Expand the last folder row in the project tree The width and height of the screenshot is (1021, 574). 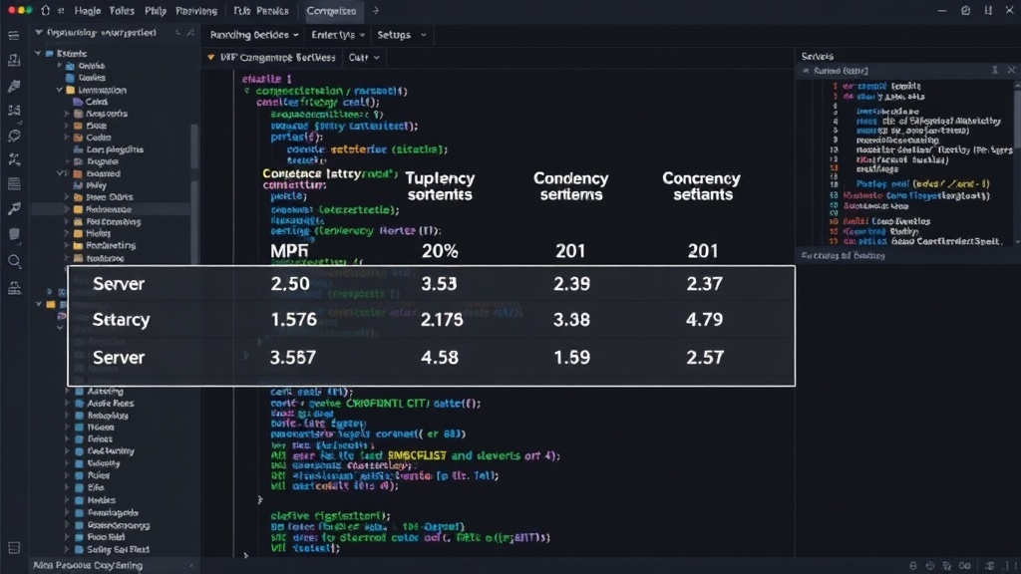[67, 549]
